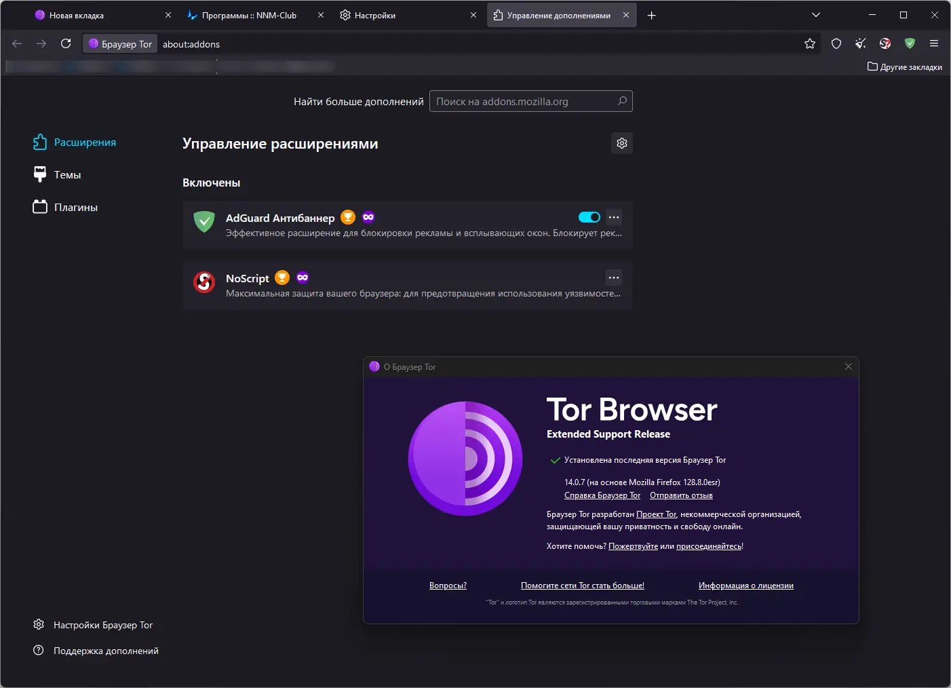
Task: Open Информация о лицензии link
Action: (x=746, y=586)
